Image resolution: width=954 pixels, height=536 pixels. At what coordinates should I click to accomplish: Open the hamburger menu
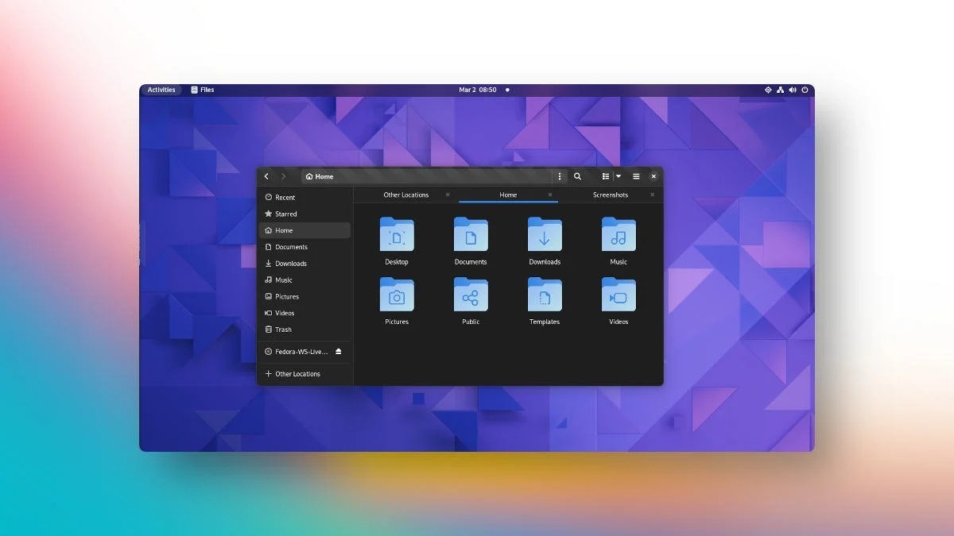(x=635, y=176)
